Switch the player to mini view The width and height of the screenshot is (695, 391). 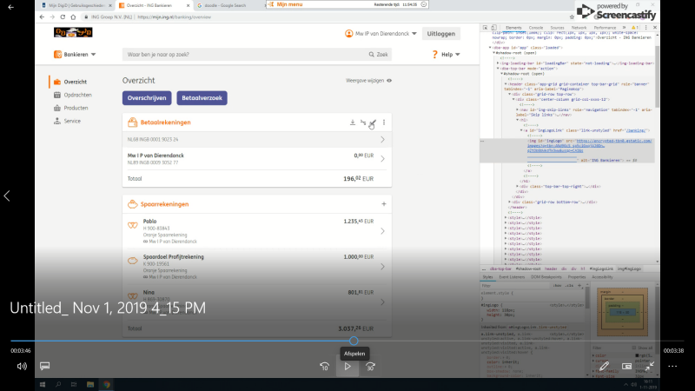(x=626, y=367)
